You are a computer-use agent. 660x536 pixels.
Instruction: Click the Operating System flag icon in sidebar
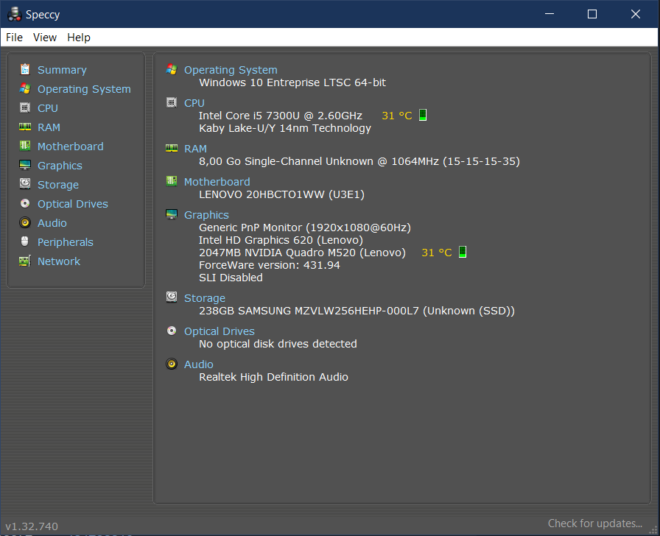tap(25, 88)
